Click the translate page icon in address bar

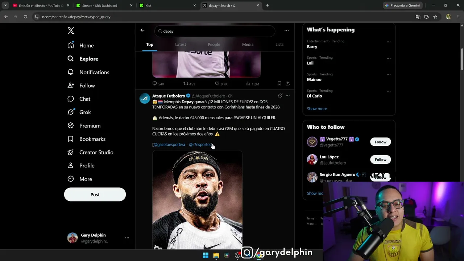(418, 17)
